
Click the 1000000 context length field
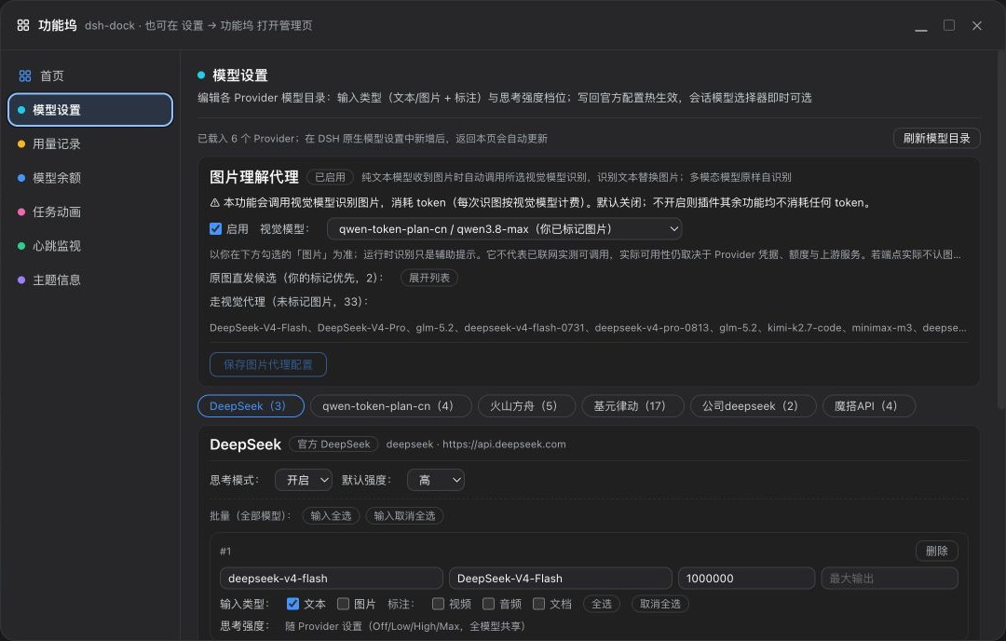(x=746, y=579)
